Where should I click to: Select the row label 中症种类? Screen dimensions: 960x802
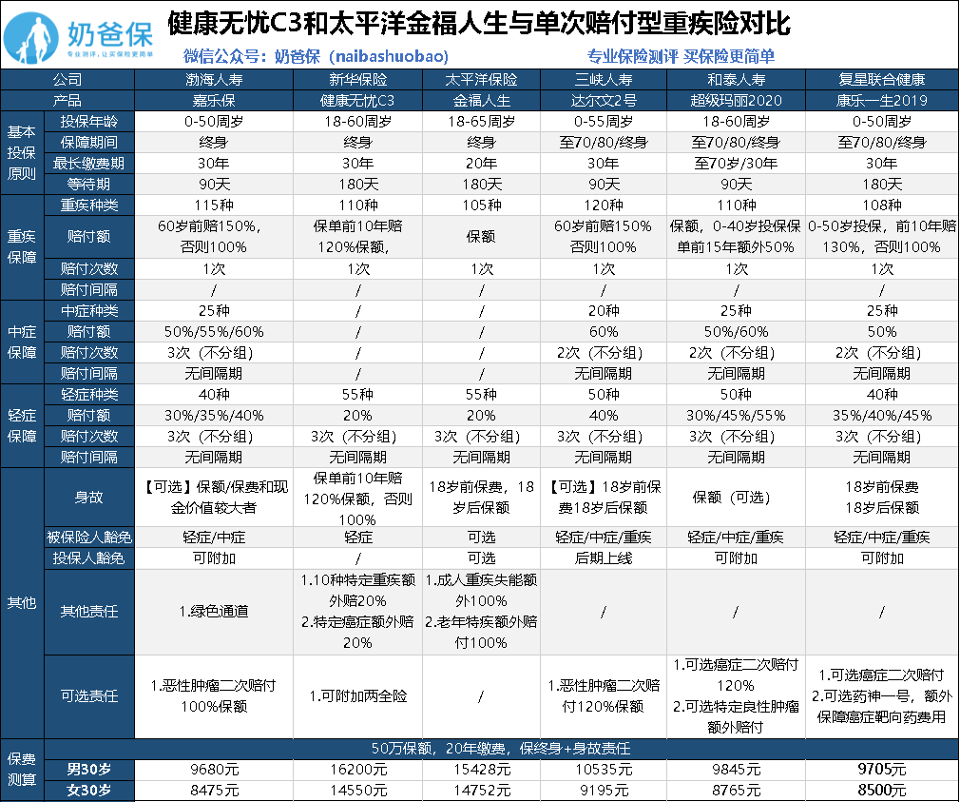click(x=88, y=311)
